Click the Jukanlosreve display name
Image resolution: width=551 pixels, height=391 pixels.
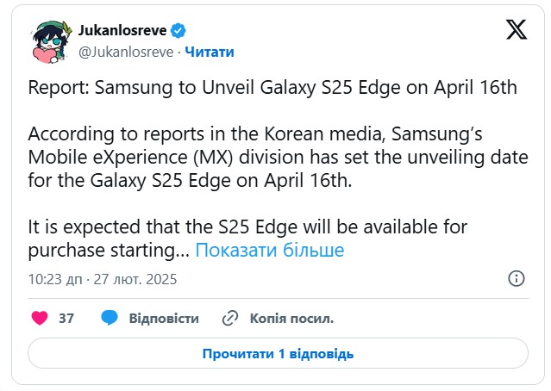coord(123,31)
